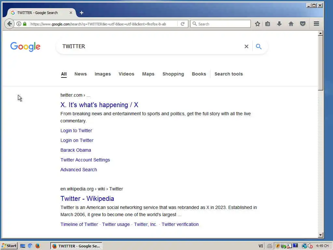Open a new tab with the plus button
333x250 pixels.
coord(82,13)
